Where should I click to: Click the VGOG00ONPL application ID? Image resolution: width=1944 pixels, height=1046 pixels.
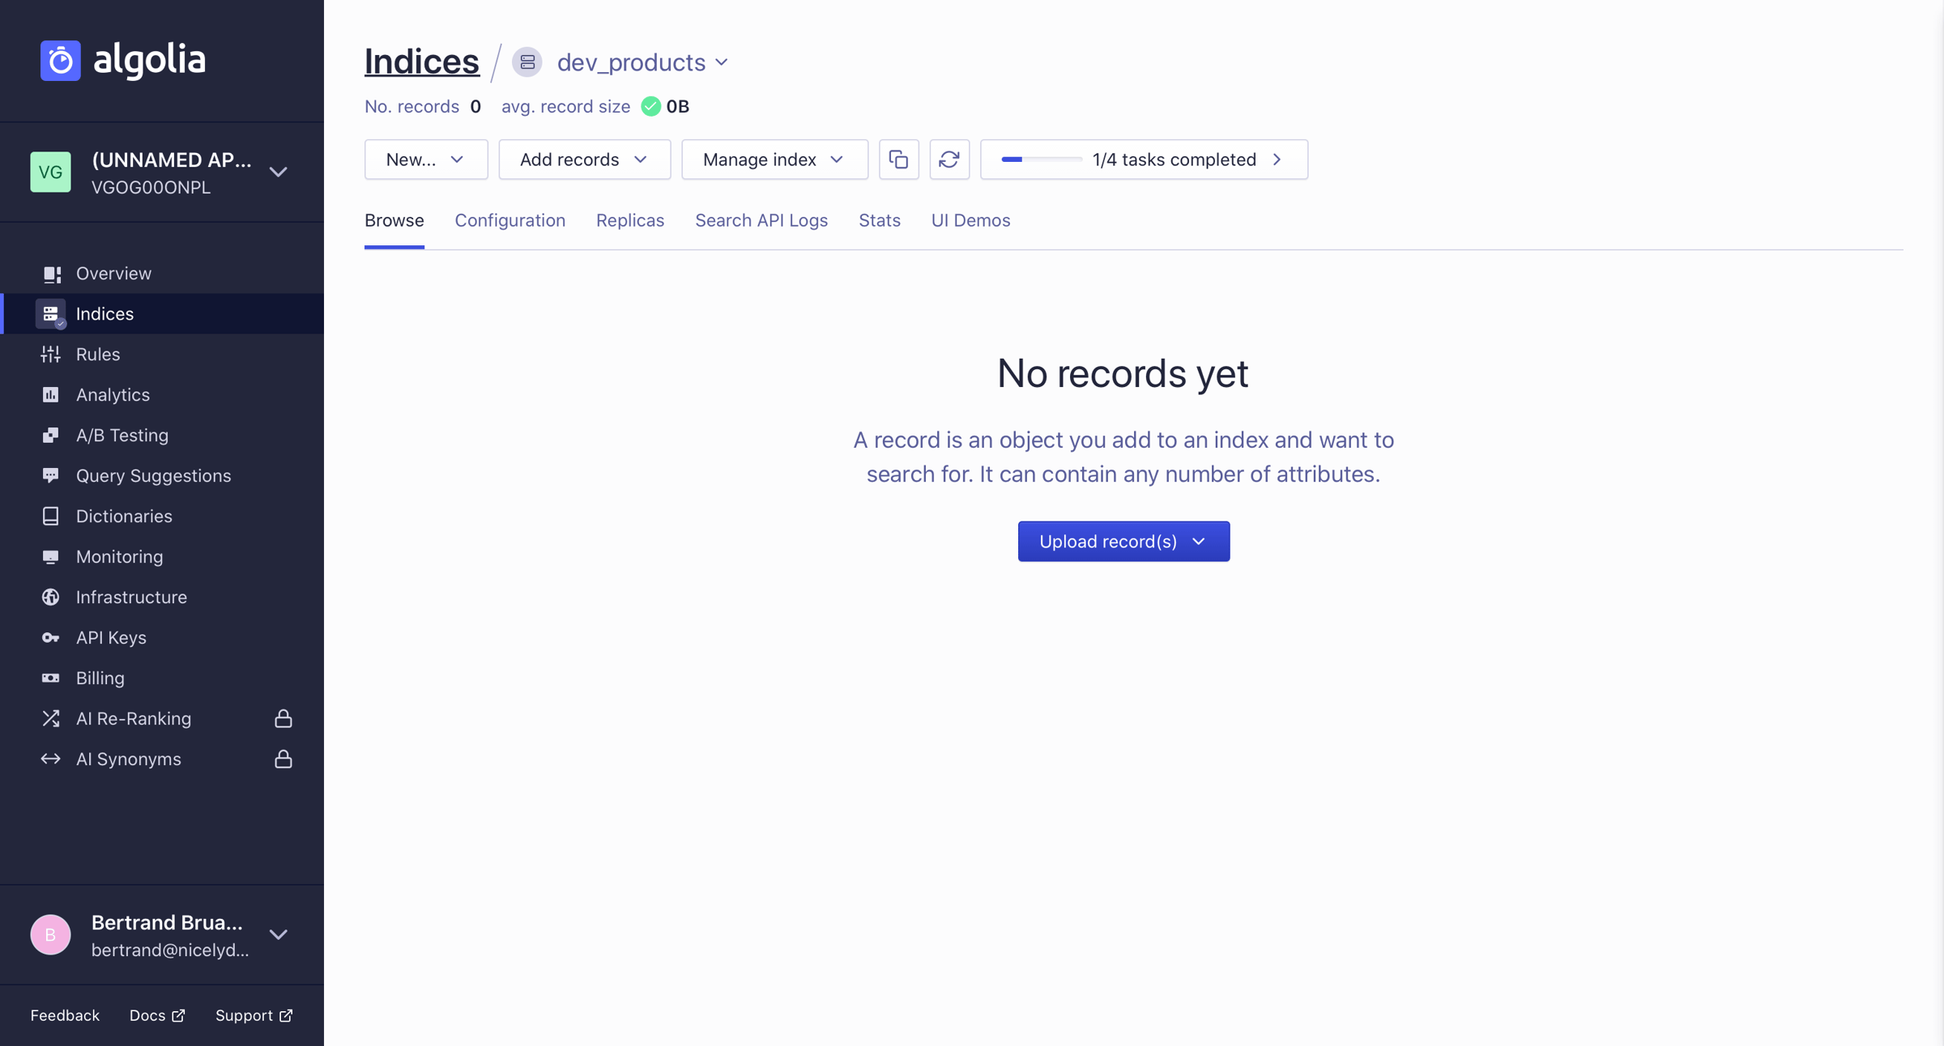click(151, 187)
